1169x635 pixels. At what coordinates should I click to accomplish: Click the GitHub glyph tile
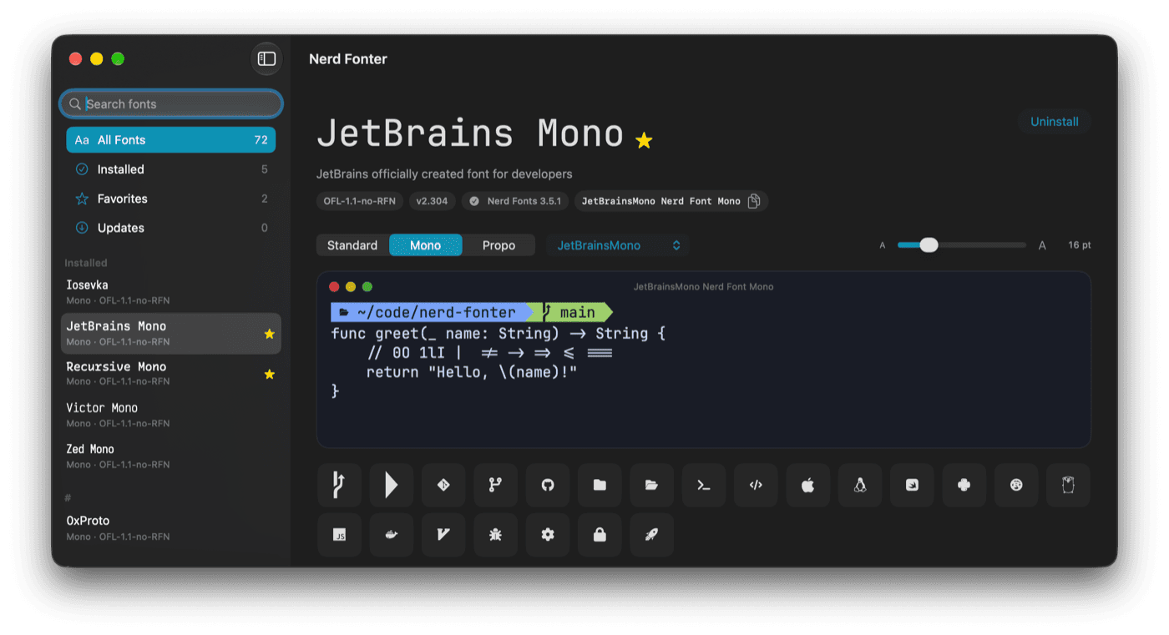pos(548,485)
